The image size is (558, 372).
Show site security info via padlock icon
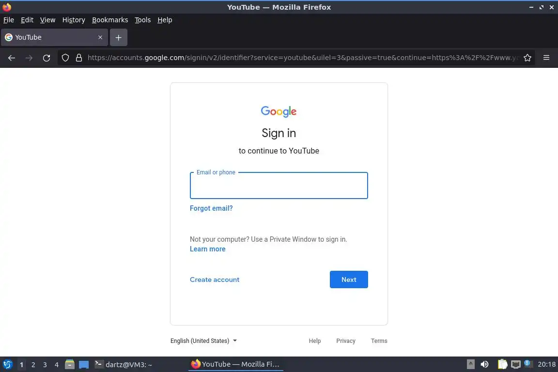coord(79,58)
